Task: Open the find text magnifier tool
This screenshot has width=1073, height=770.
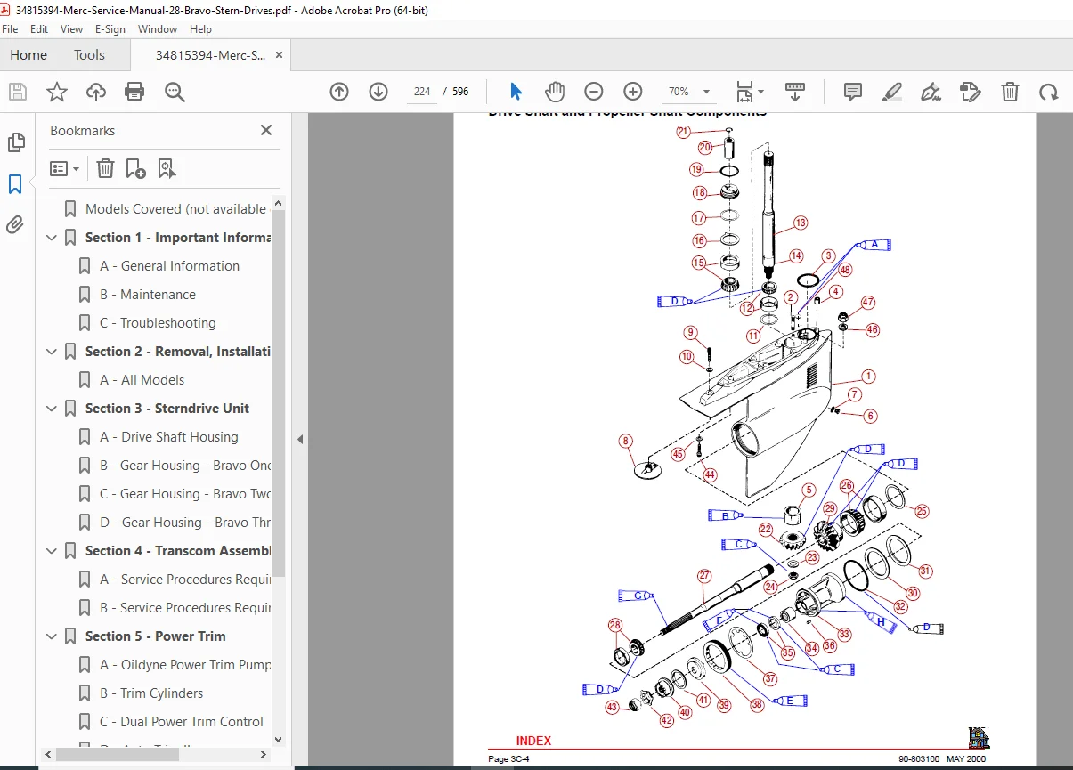Action: click(174, 92)
